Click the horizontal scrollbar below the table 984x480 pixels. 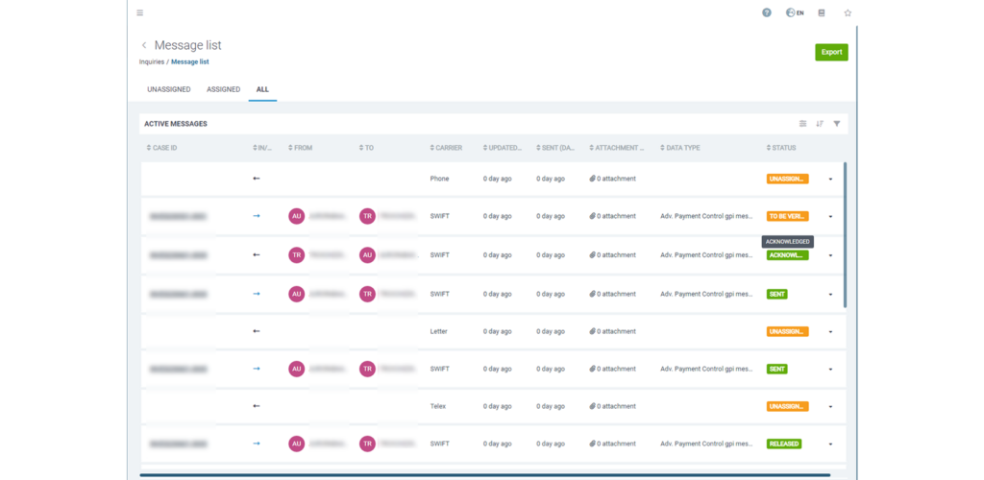[x=480, y=474]
